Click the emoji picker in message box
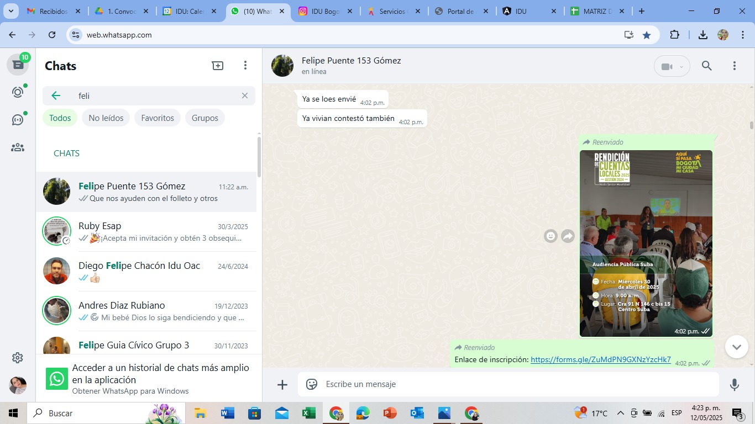755x424 pixels. pos(312,384)
